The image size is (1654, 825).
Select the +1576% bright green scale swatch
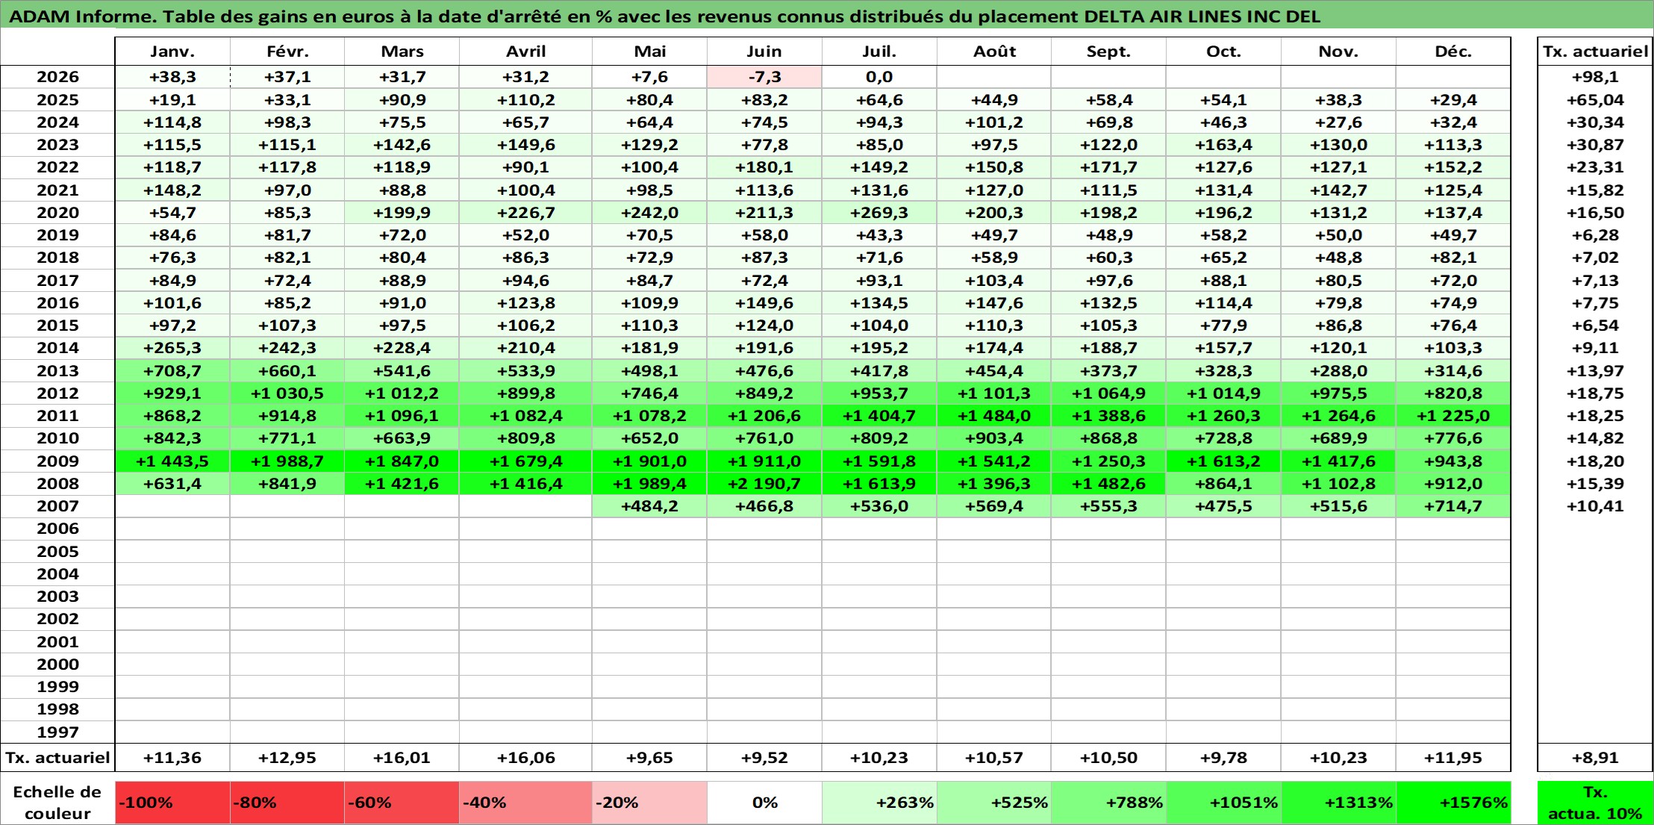(x=1453, y=803)
